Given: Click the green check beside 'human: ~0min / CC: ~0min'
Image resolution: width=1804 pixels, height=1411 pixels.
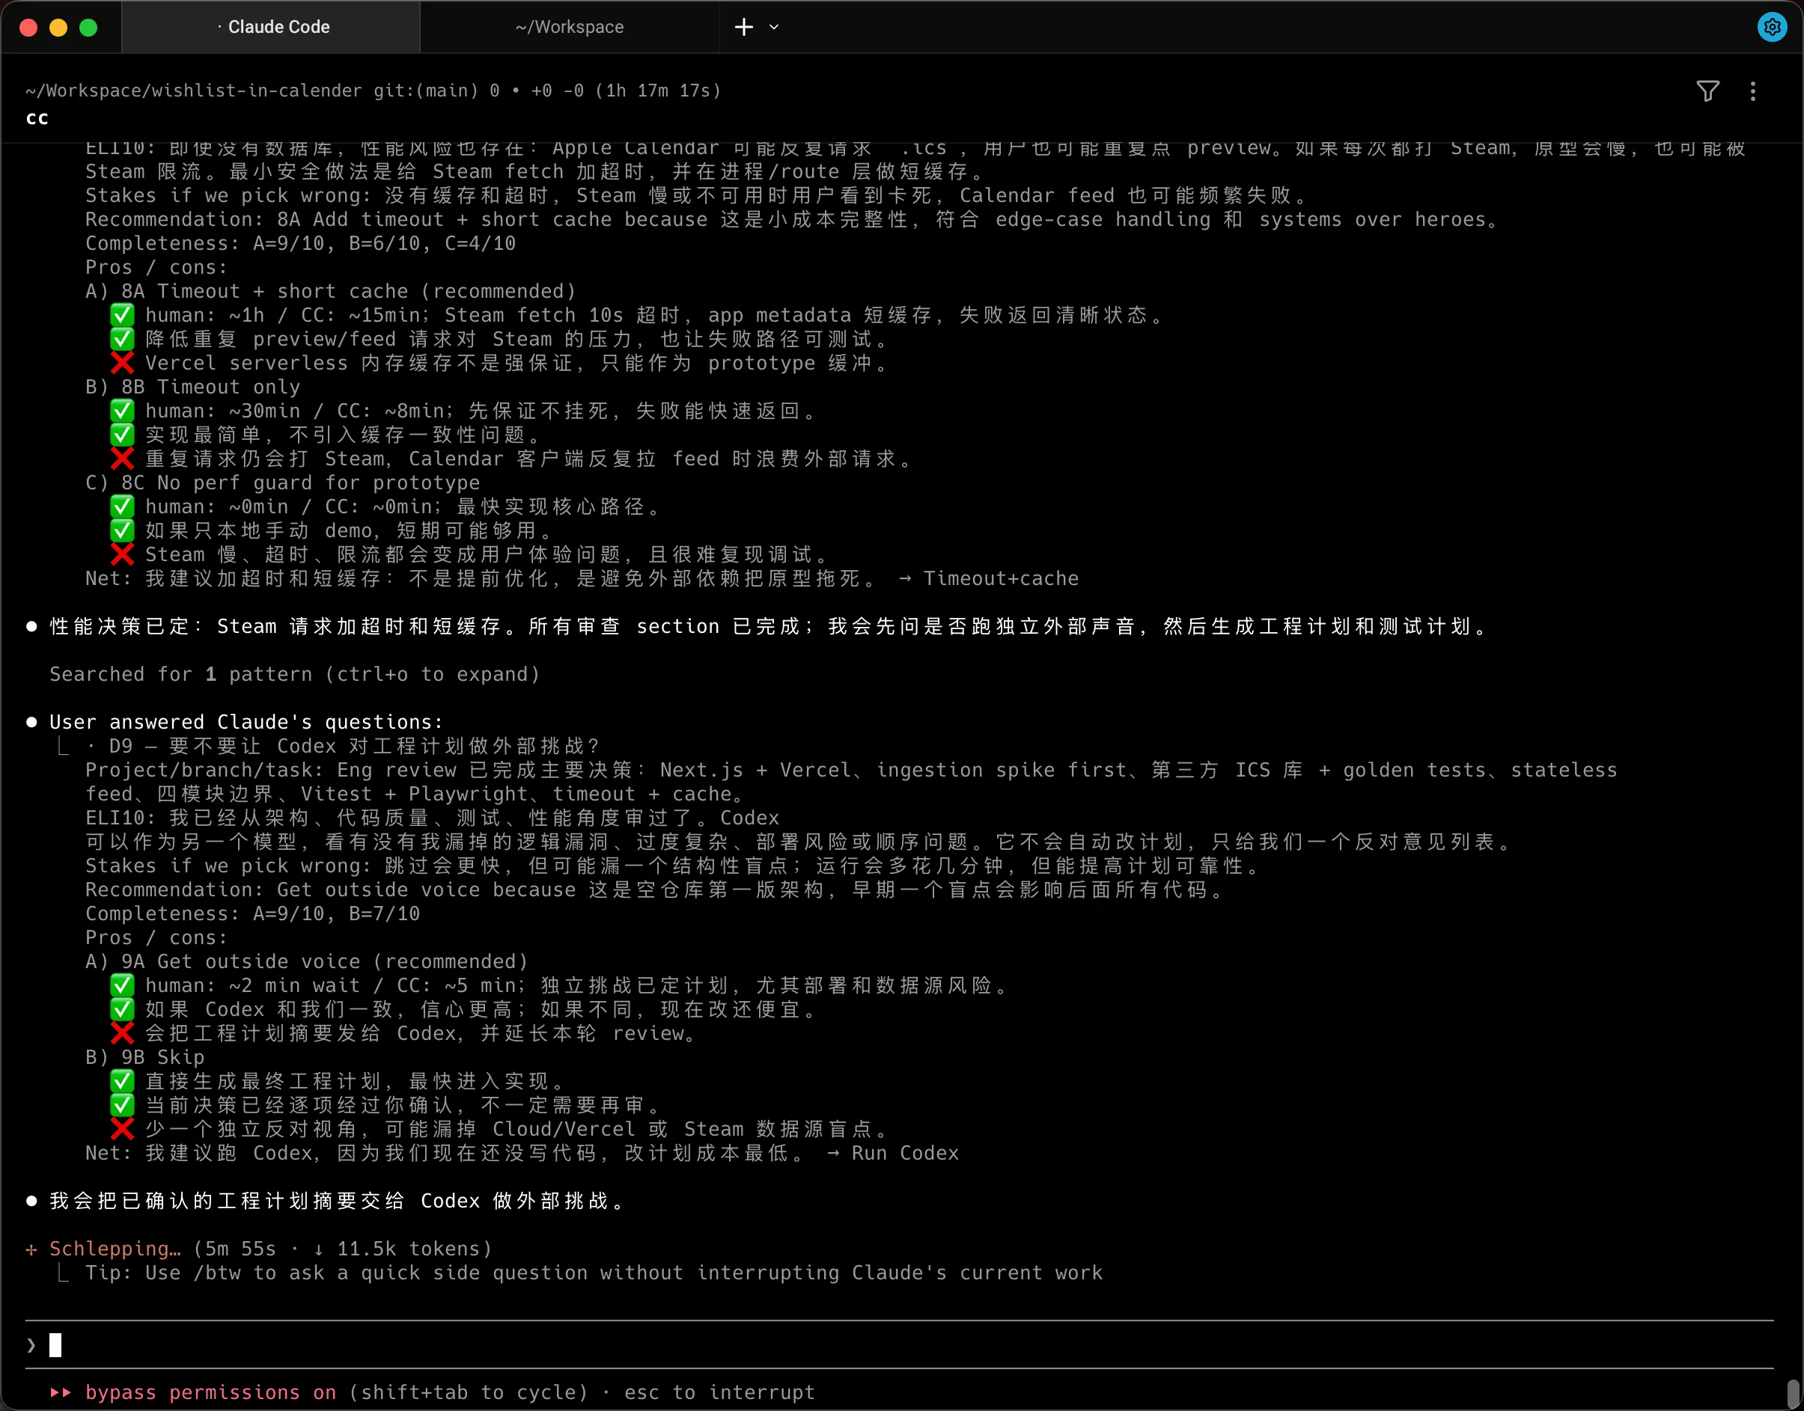Looking at the screenshot, I should pos(122,506).
